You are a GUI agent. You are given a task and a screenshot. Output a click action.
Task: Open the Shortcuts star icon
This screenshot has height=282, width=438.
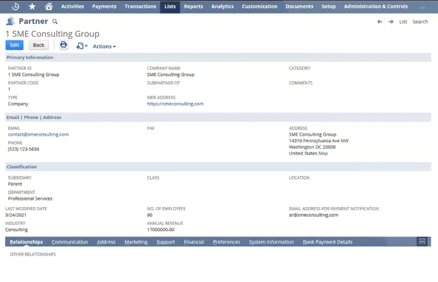tap(32, 6)
